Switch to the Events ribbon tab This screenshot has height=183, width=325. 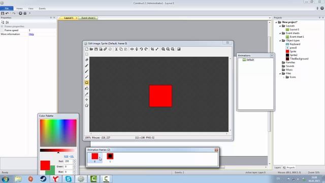(42, 9)
